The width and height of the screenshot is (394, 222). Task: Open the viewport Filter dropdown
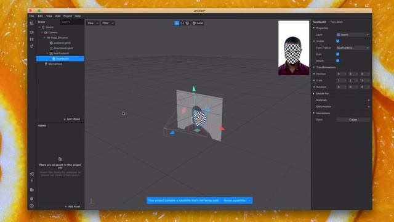108,23
